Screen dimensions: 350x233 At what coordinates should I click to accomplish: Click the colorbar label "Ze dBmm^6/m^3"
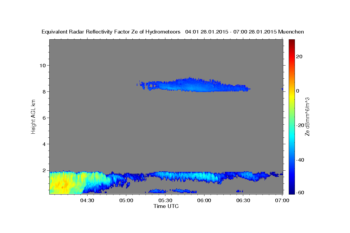pos(307,117)
